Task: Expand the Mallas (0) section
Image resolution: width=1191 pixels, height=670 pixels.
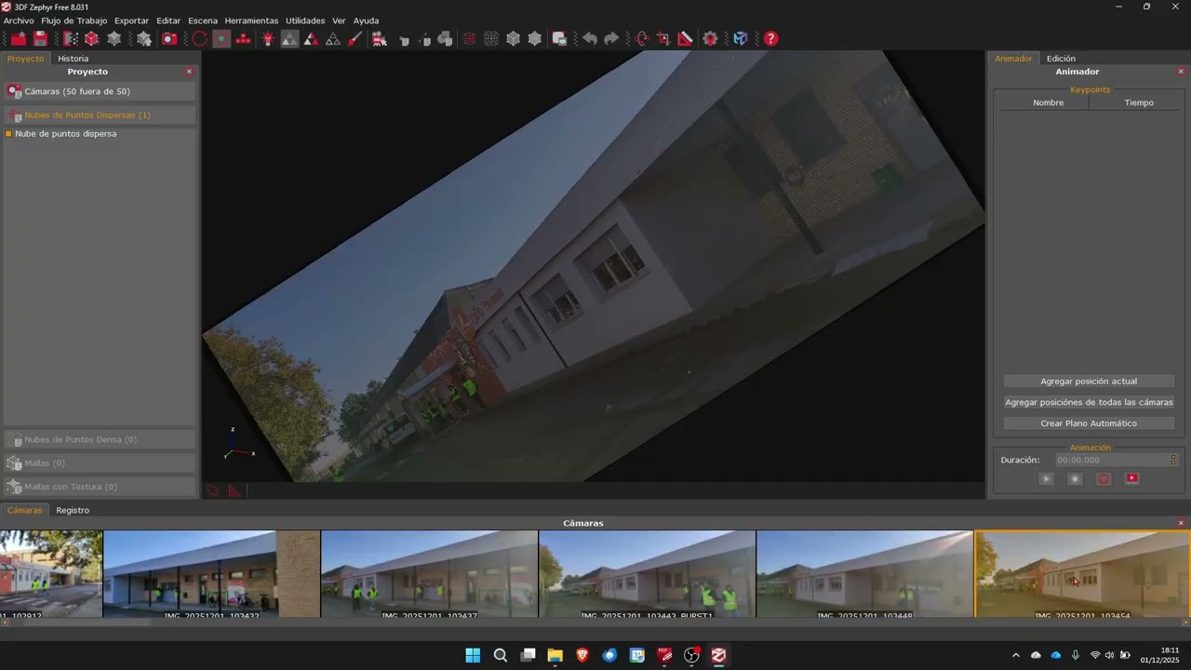Action: (100, 462)
